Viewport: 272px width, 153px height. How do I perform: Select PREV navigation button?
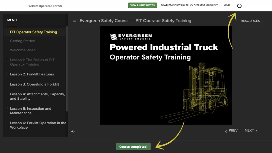(233, 130)
